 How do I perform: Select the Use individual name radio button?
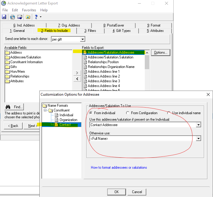[x=169, y=113]
